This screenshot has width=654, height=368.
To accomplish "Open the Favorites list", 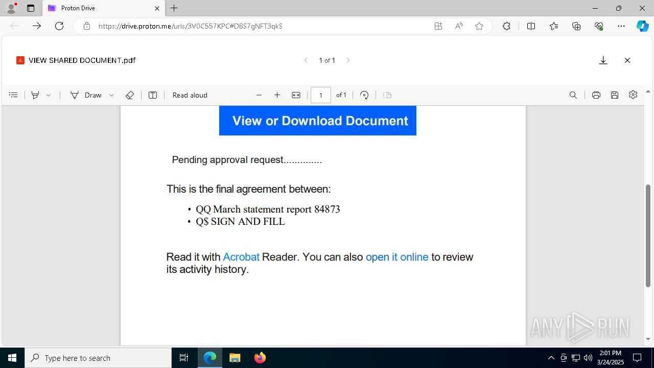I will click(554, 26).
